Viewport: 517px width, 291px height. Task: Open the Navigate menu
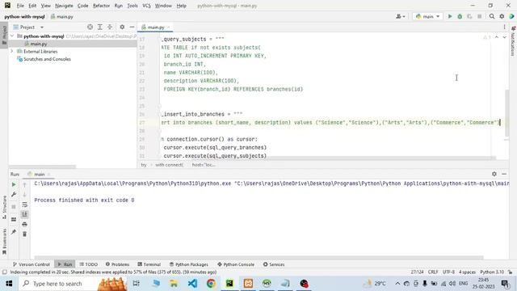64,6
